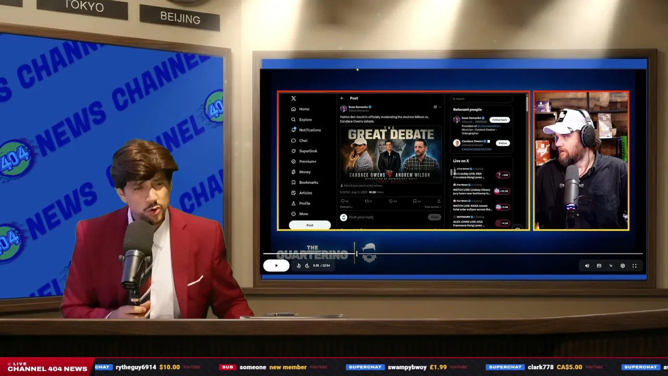Open Bookmarks in the X sidebar
This screenshot has height=376, width=668.
[308, 182]
